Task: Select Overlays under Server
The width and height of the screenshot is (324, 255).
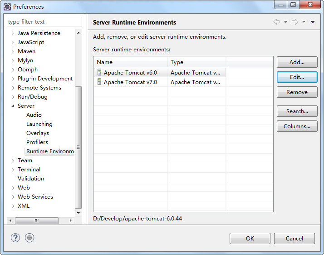Action: pos(38,133)
